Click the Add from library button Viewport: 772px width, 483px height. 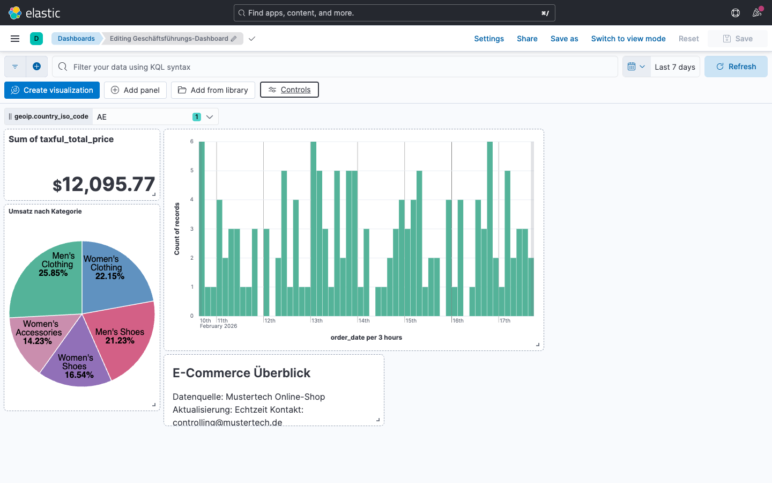[x=213, y=90]
